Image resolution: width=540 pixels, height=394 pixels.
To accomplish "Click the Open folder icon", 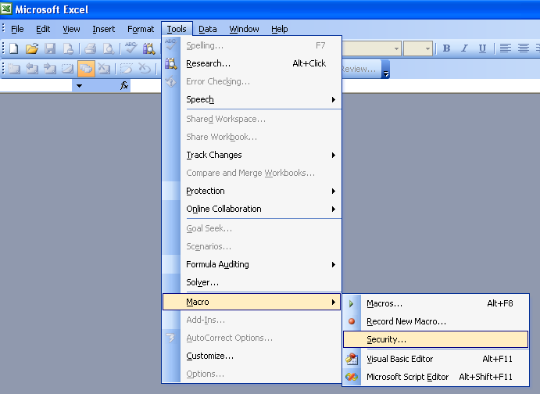I will (x=32, y=48).
